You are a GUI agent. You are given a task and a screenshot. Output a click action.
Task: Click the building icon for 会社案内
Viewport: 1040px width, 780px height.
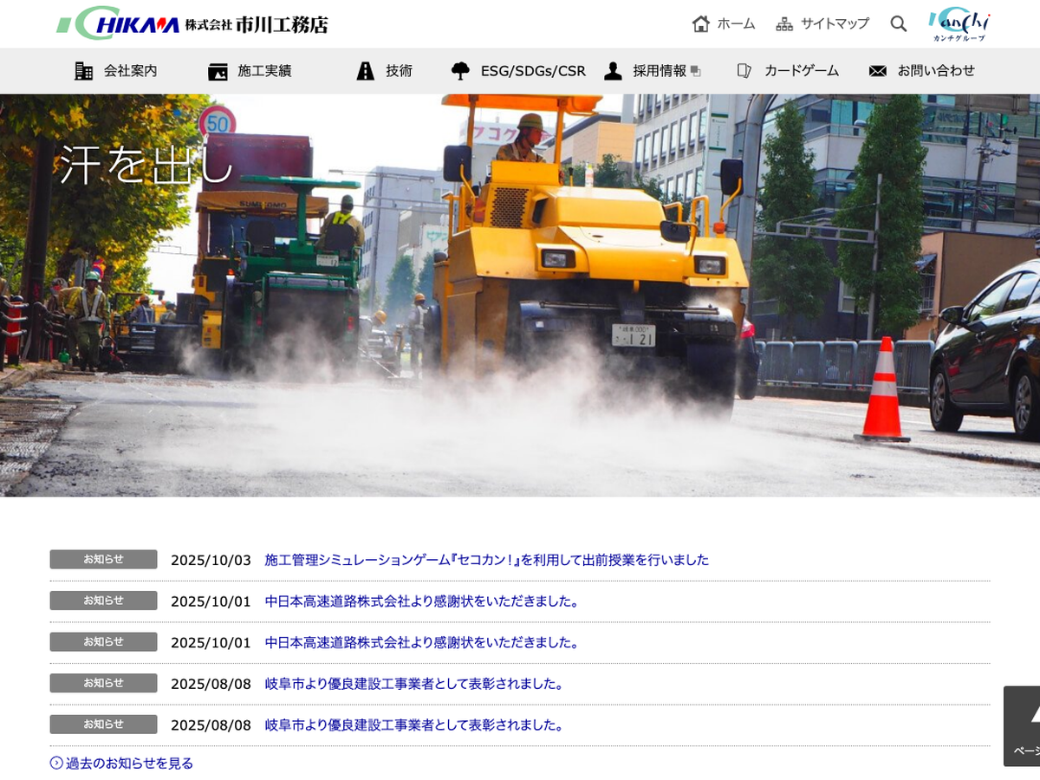84,71
